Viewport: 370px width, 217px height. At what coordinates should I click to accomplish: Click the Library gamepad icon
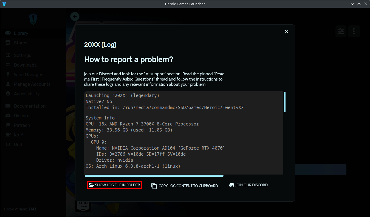[x=8, y=33]
